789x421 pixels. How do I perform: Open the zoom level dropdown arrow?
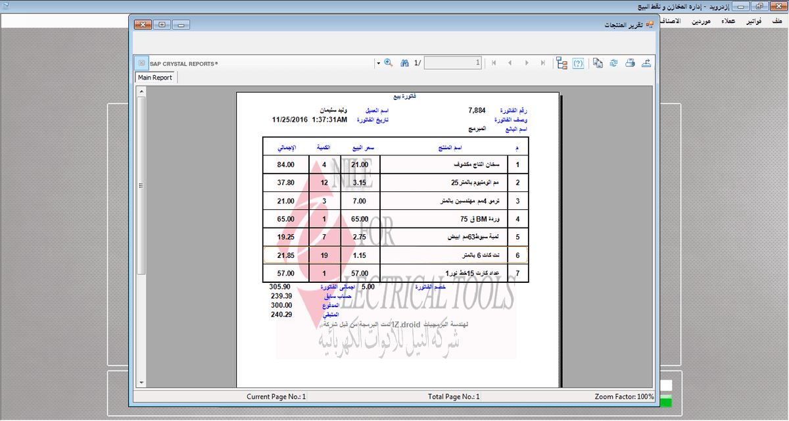379,63
